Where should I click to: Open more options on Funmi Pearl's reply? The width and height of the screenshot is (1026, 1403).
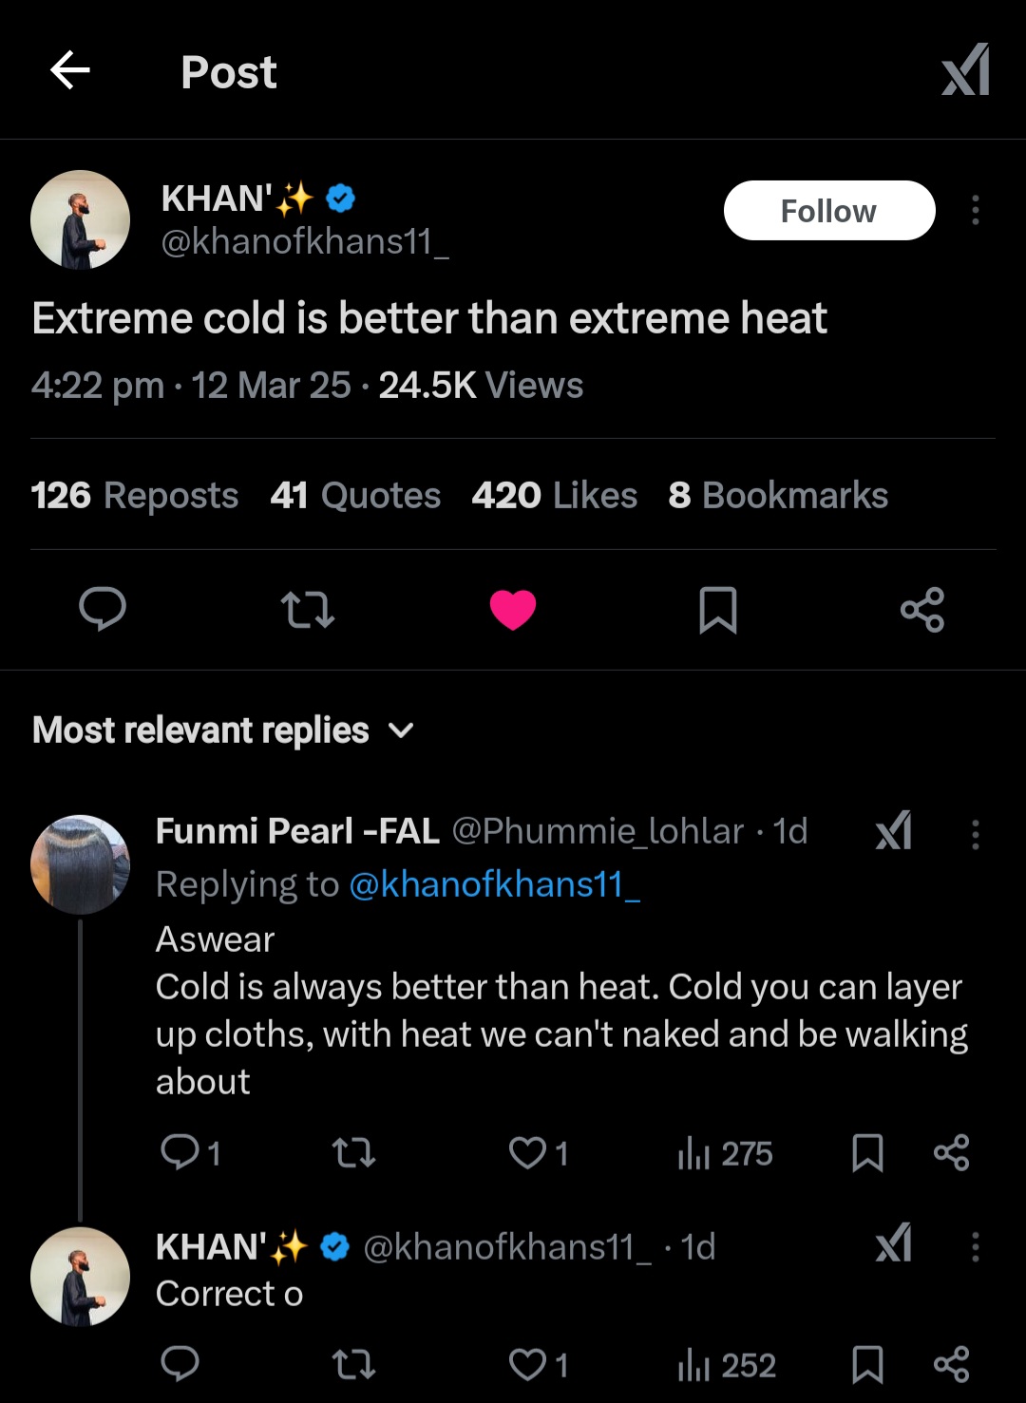point(975,834)
